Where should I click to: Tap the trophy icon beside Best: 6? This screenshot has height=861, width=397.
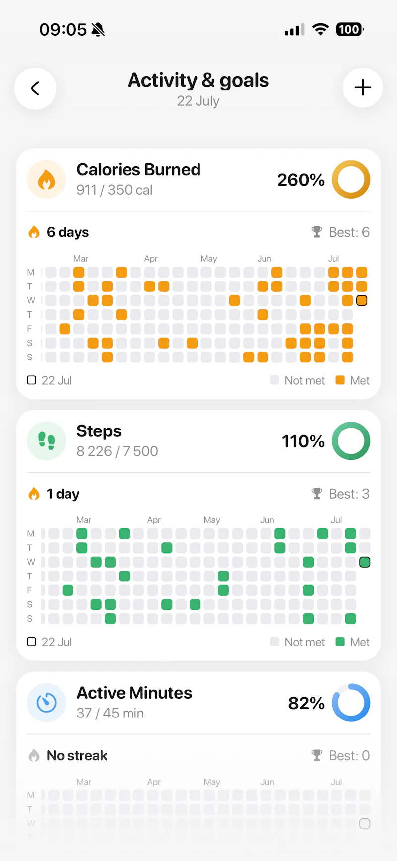click(317, 232)
